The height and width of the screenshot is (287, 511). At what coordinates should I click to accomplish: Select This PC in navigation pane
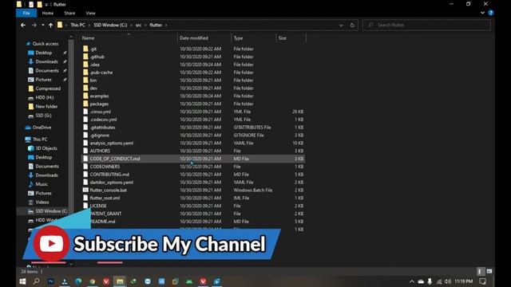(40, 140)
